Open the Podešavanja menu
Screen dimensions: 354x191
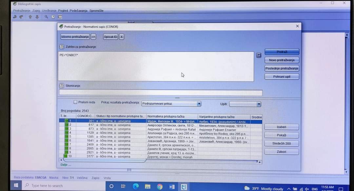tap(79, 11)
